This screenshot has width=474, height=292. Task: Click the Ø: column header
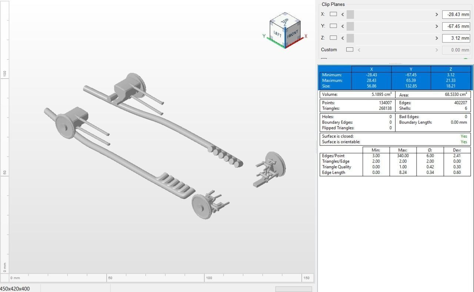point(430,150)
